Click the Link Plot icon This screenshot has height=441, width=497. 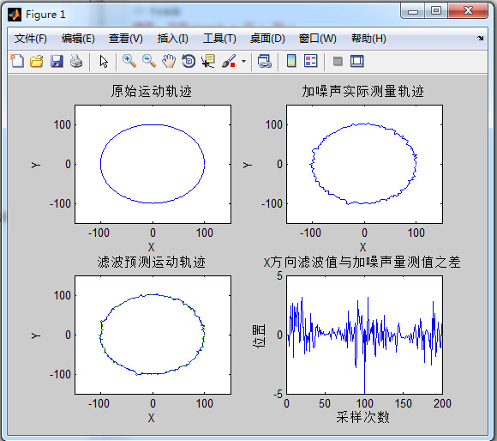click(x=264, y=61)
